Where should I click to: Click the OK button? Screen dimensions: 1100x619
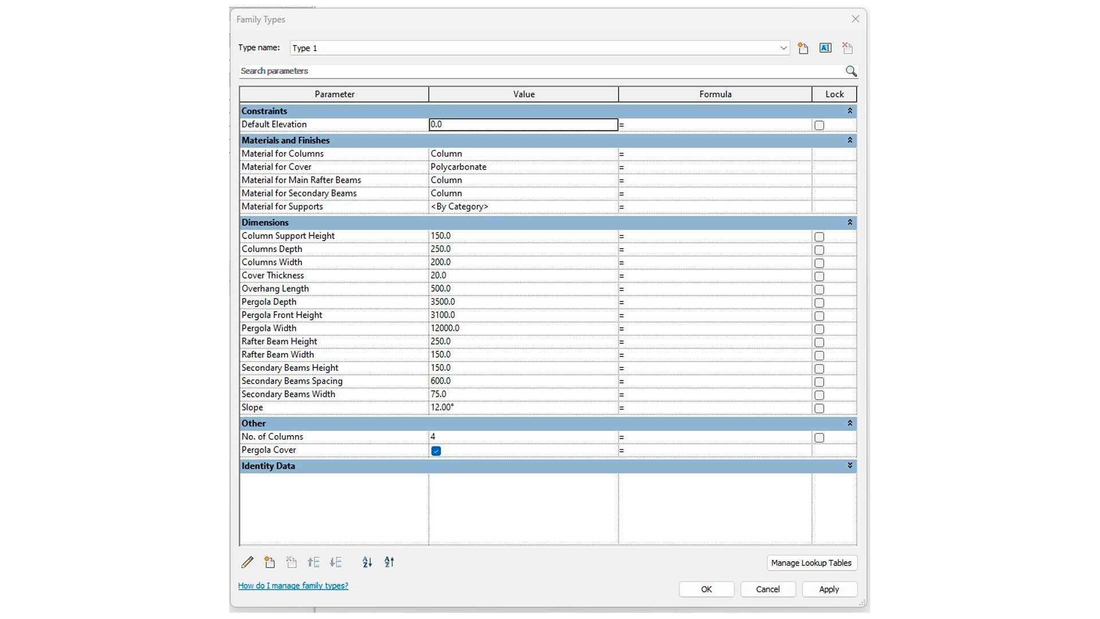706,589
